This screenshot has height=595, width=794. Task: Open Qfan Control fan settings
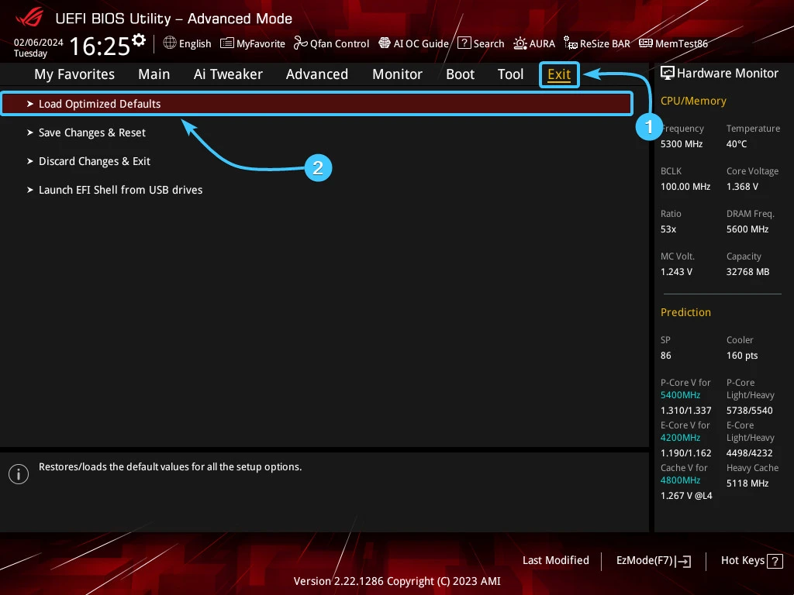tap(331, 44)
